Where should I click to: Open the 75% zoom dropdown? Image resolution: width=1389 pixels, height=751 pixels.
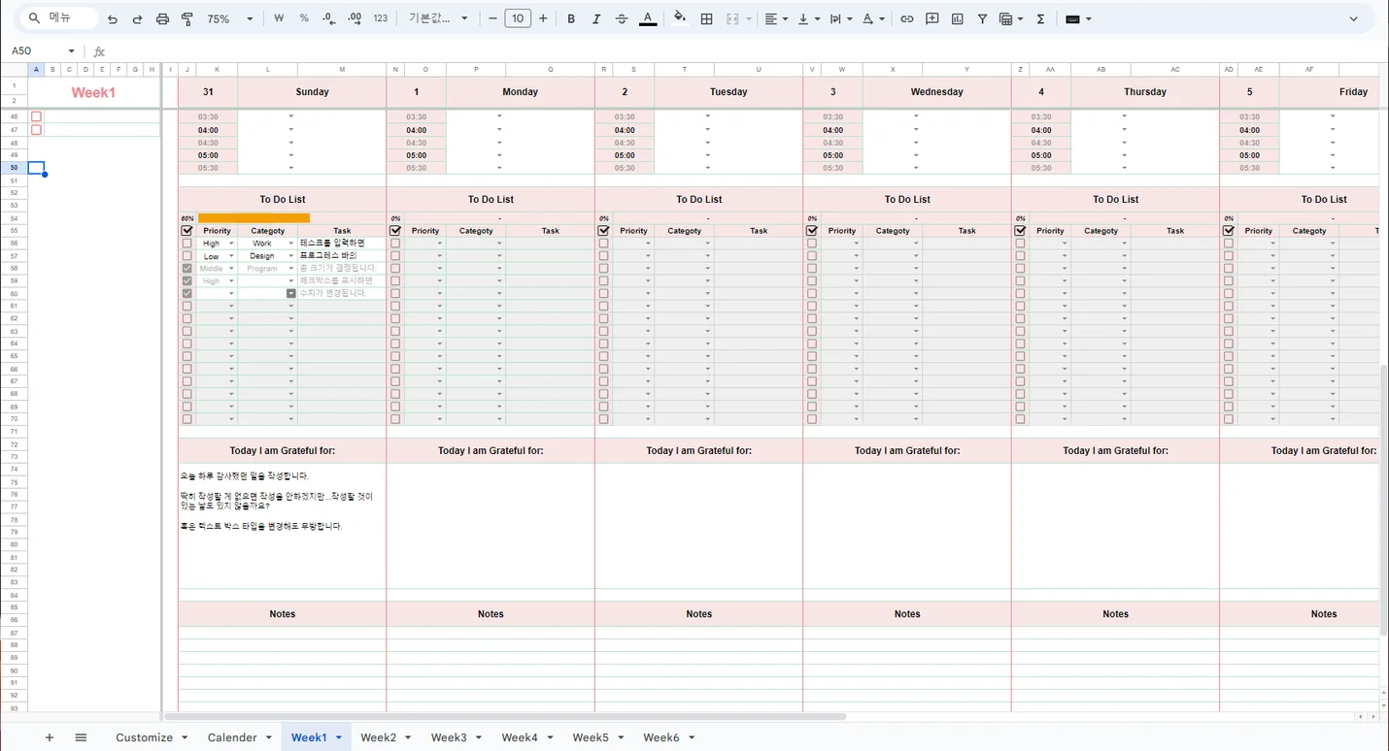(x=231, y=18)
